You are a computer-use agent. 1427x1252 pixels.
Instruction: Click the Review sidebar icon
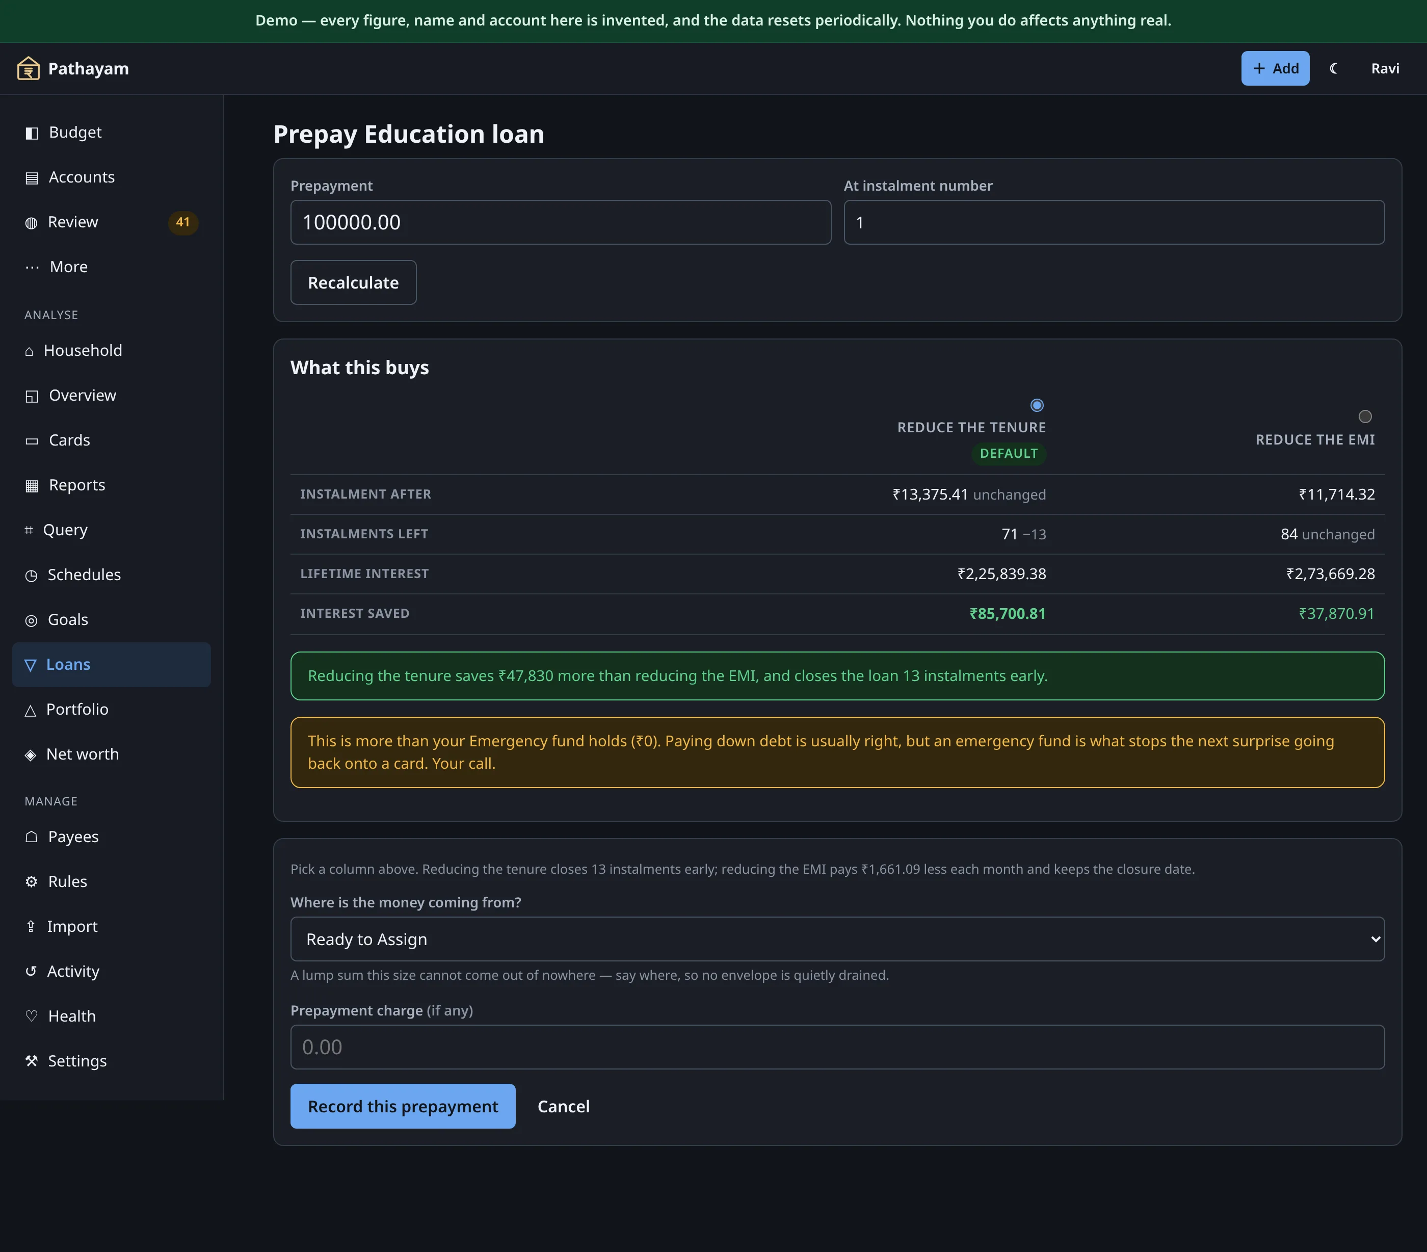pos(32,223)
